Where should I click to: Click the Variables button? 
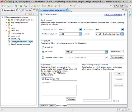tap(71, 99)
